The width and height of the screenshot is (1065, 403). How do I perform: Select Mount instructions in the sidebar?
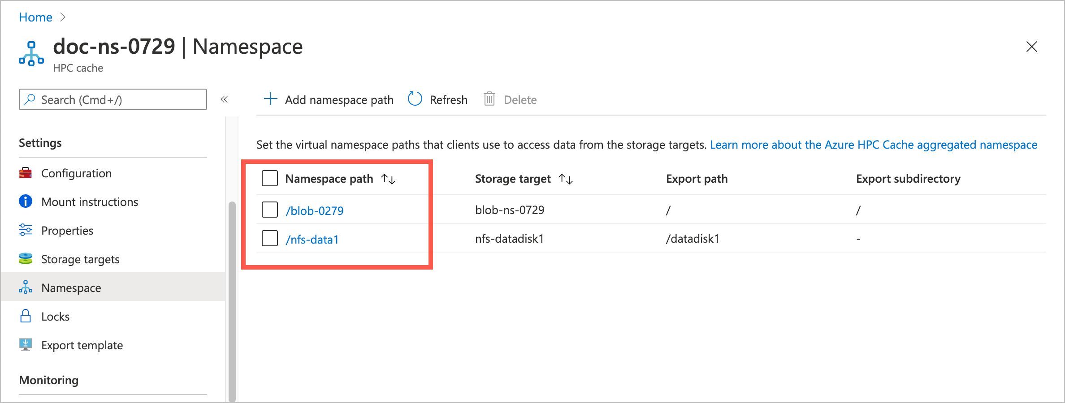90,202
